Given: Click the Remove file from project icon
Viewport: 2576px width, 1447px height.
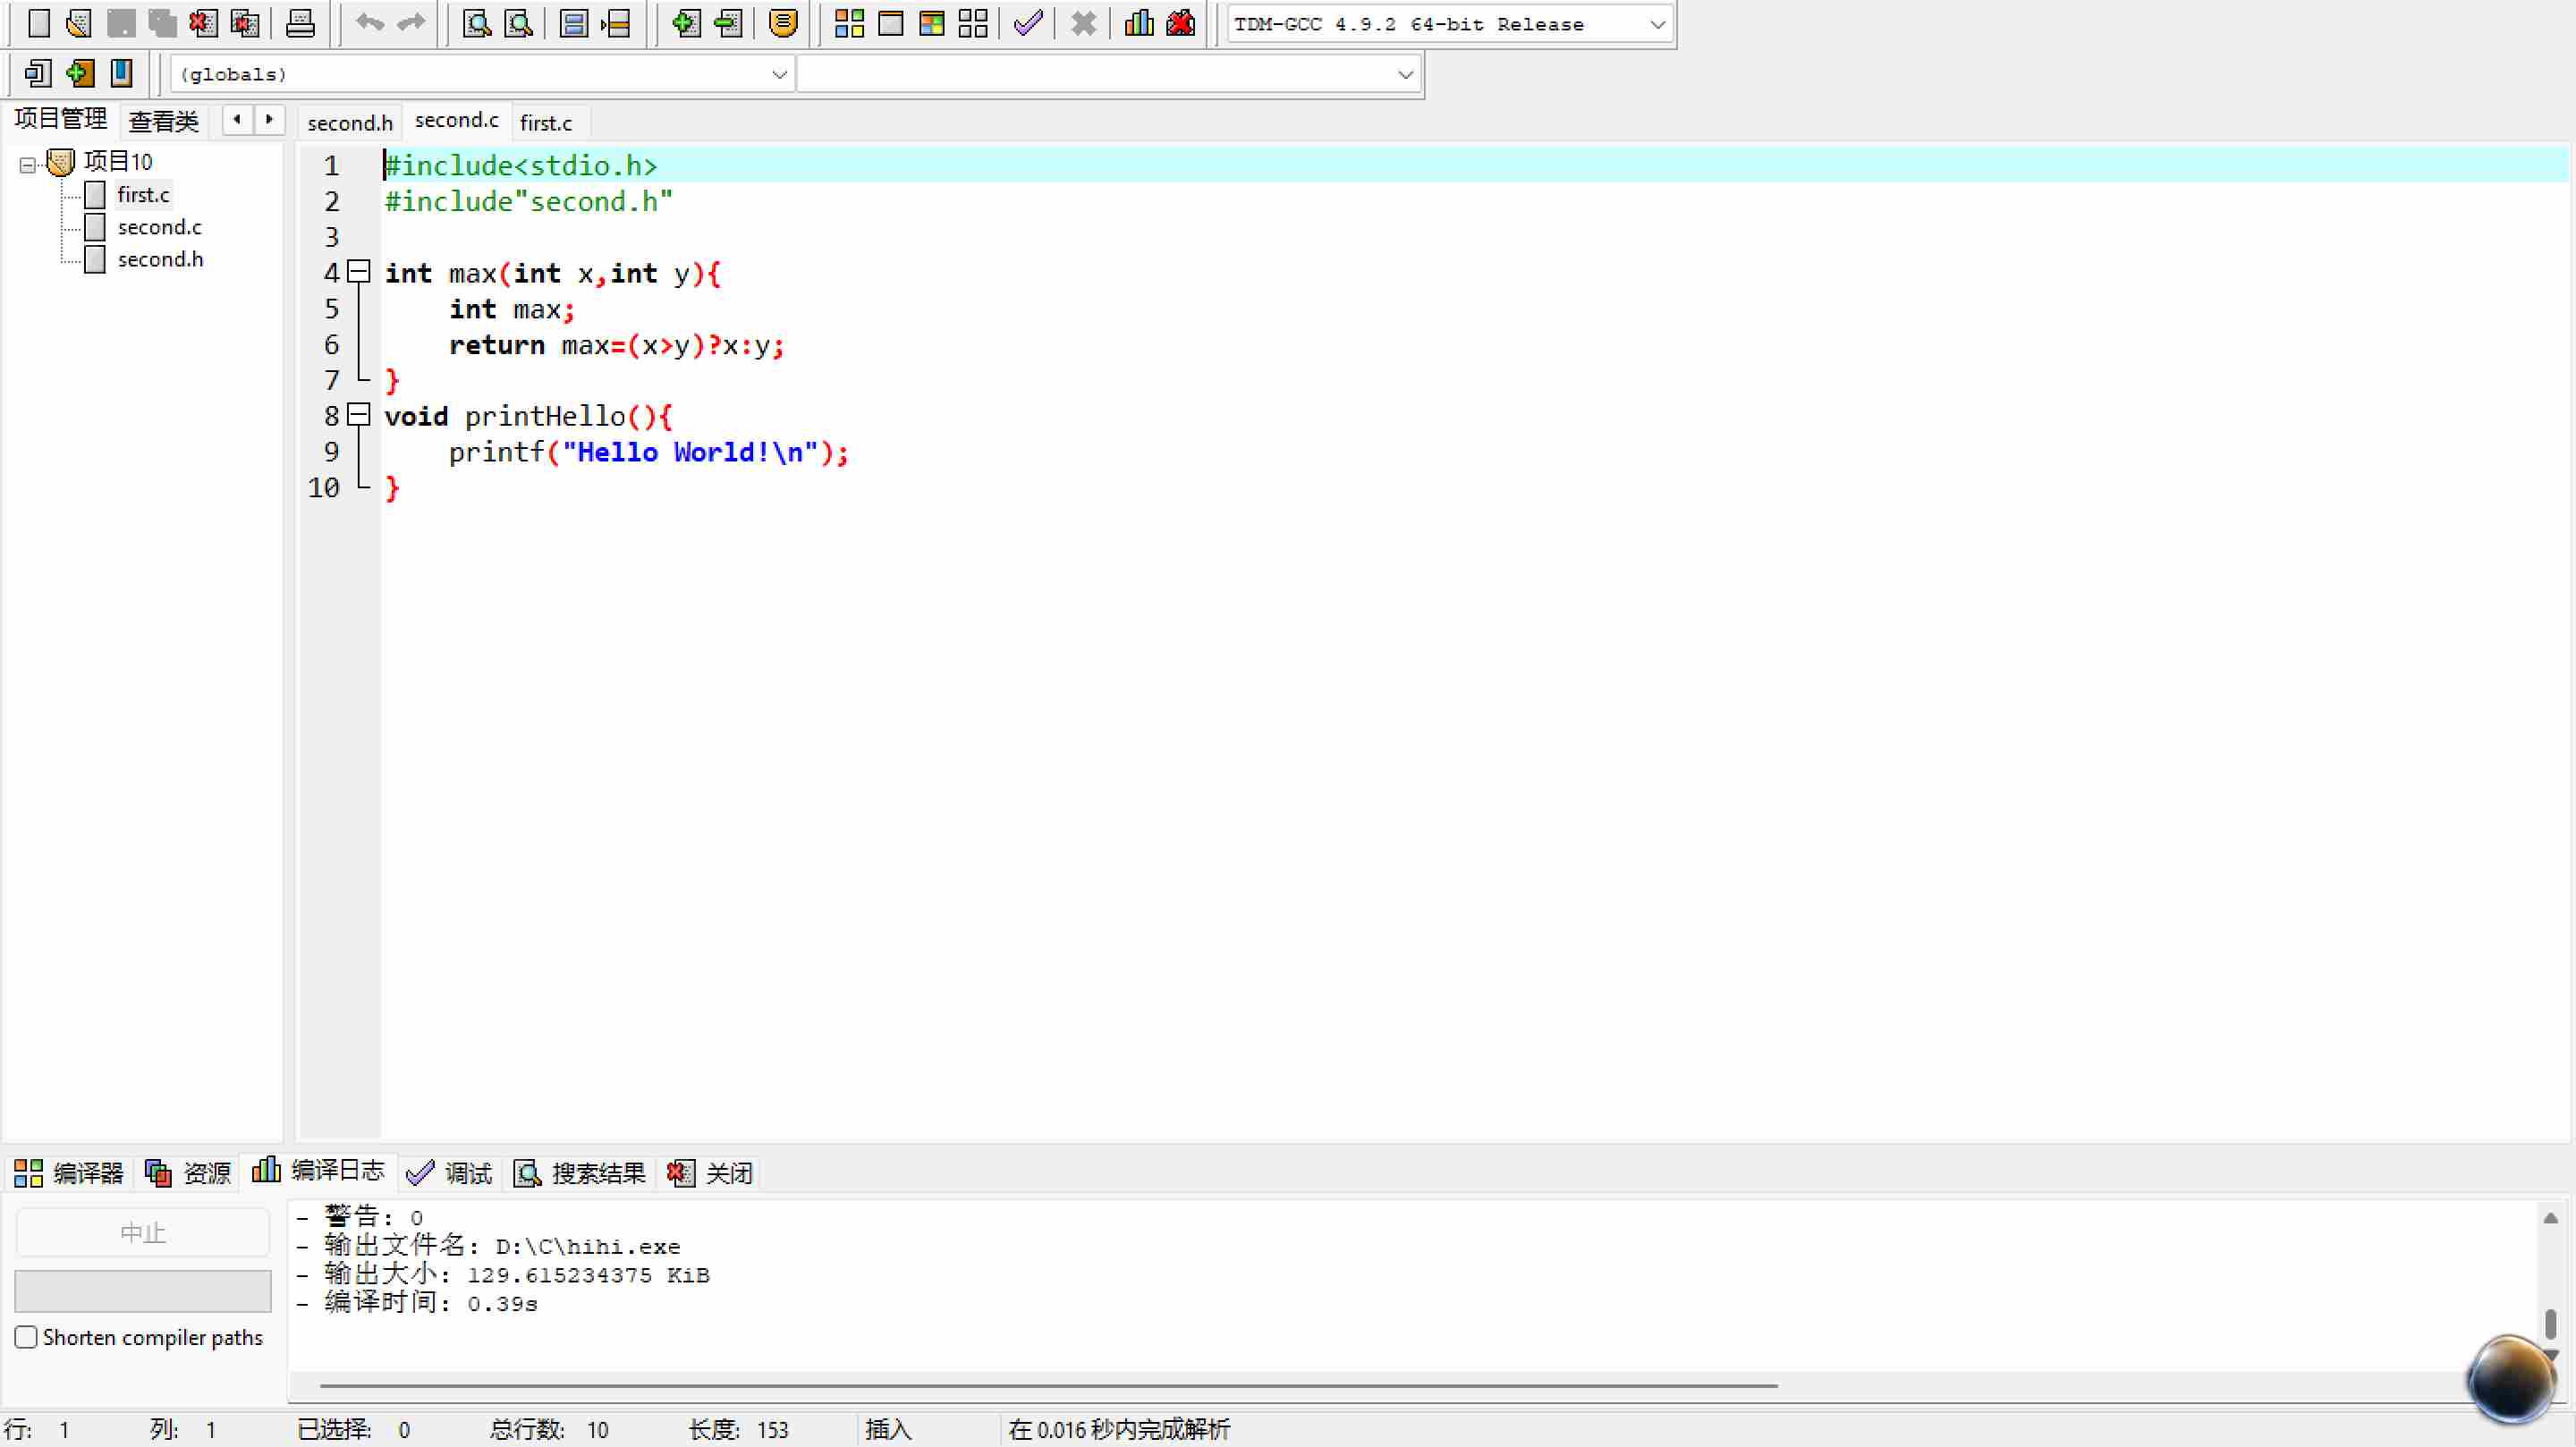Looking at the screenshot, I should tap(728, 23).
